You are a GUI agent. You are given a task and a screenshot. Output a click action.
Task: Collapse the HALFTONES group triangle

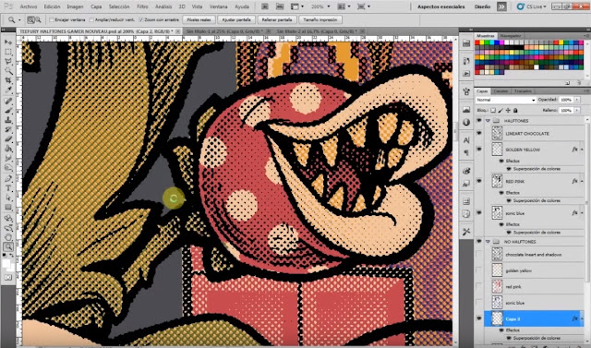pyautogui.click(x=488, y=121)
